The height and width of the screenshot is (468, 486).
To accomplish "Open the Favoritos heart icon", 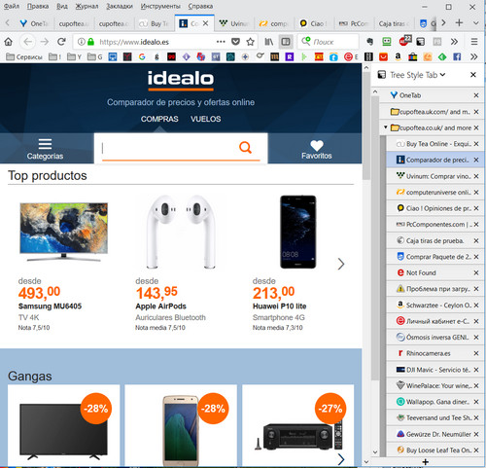I will coord(317,145).
